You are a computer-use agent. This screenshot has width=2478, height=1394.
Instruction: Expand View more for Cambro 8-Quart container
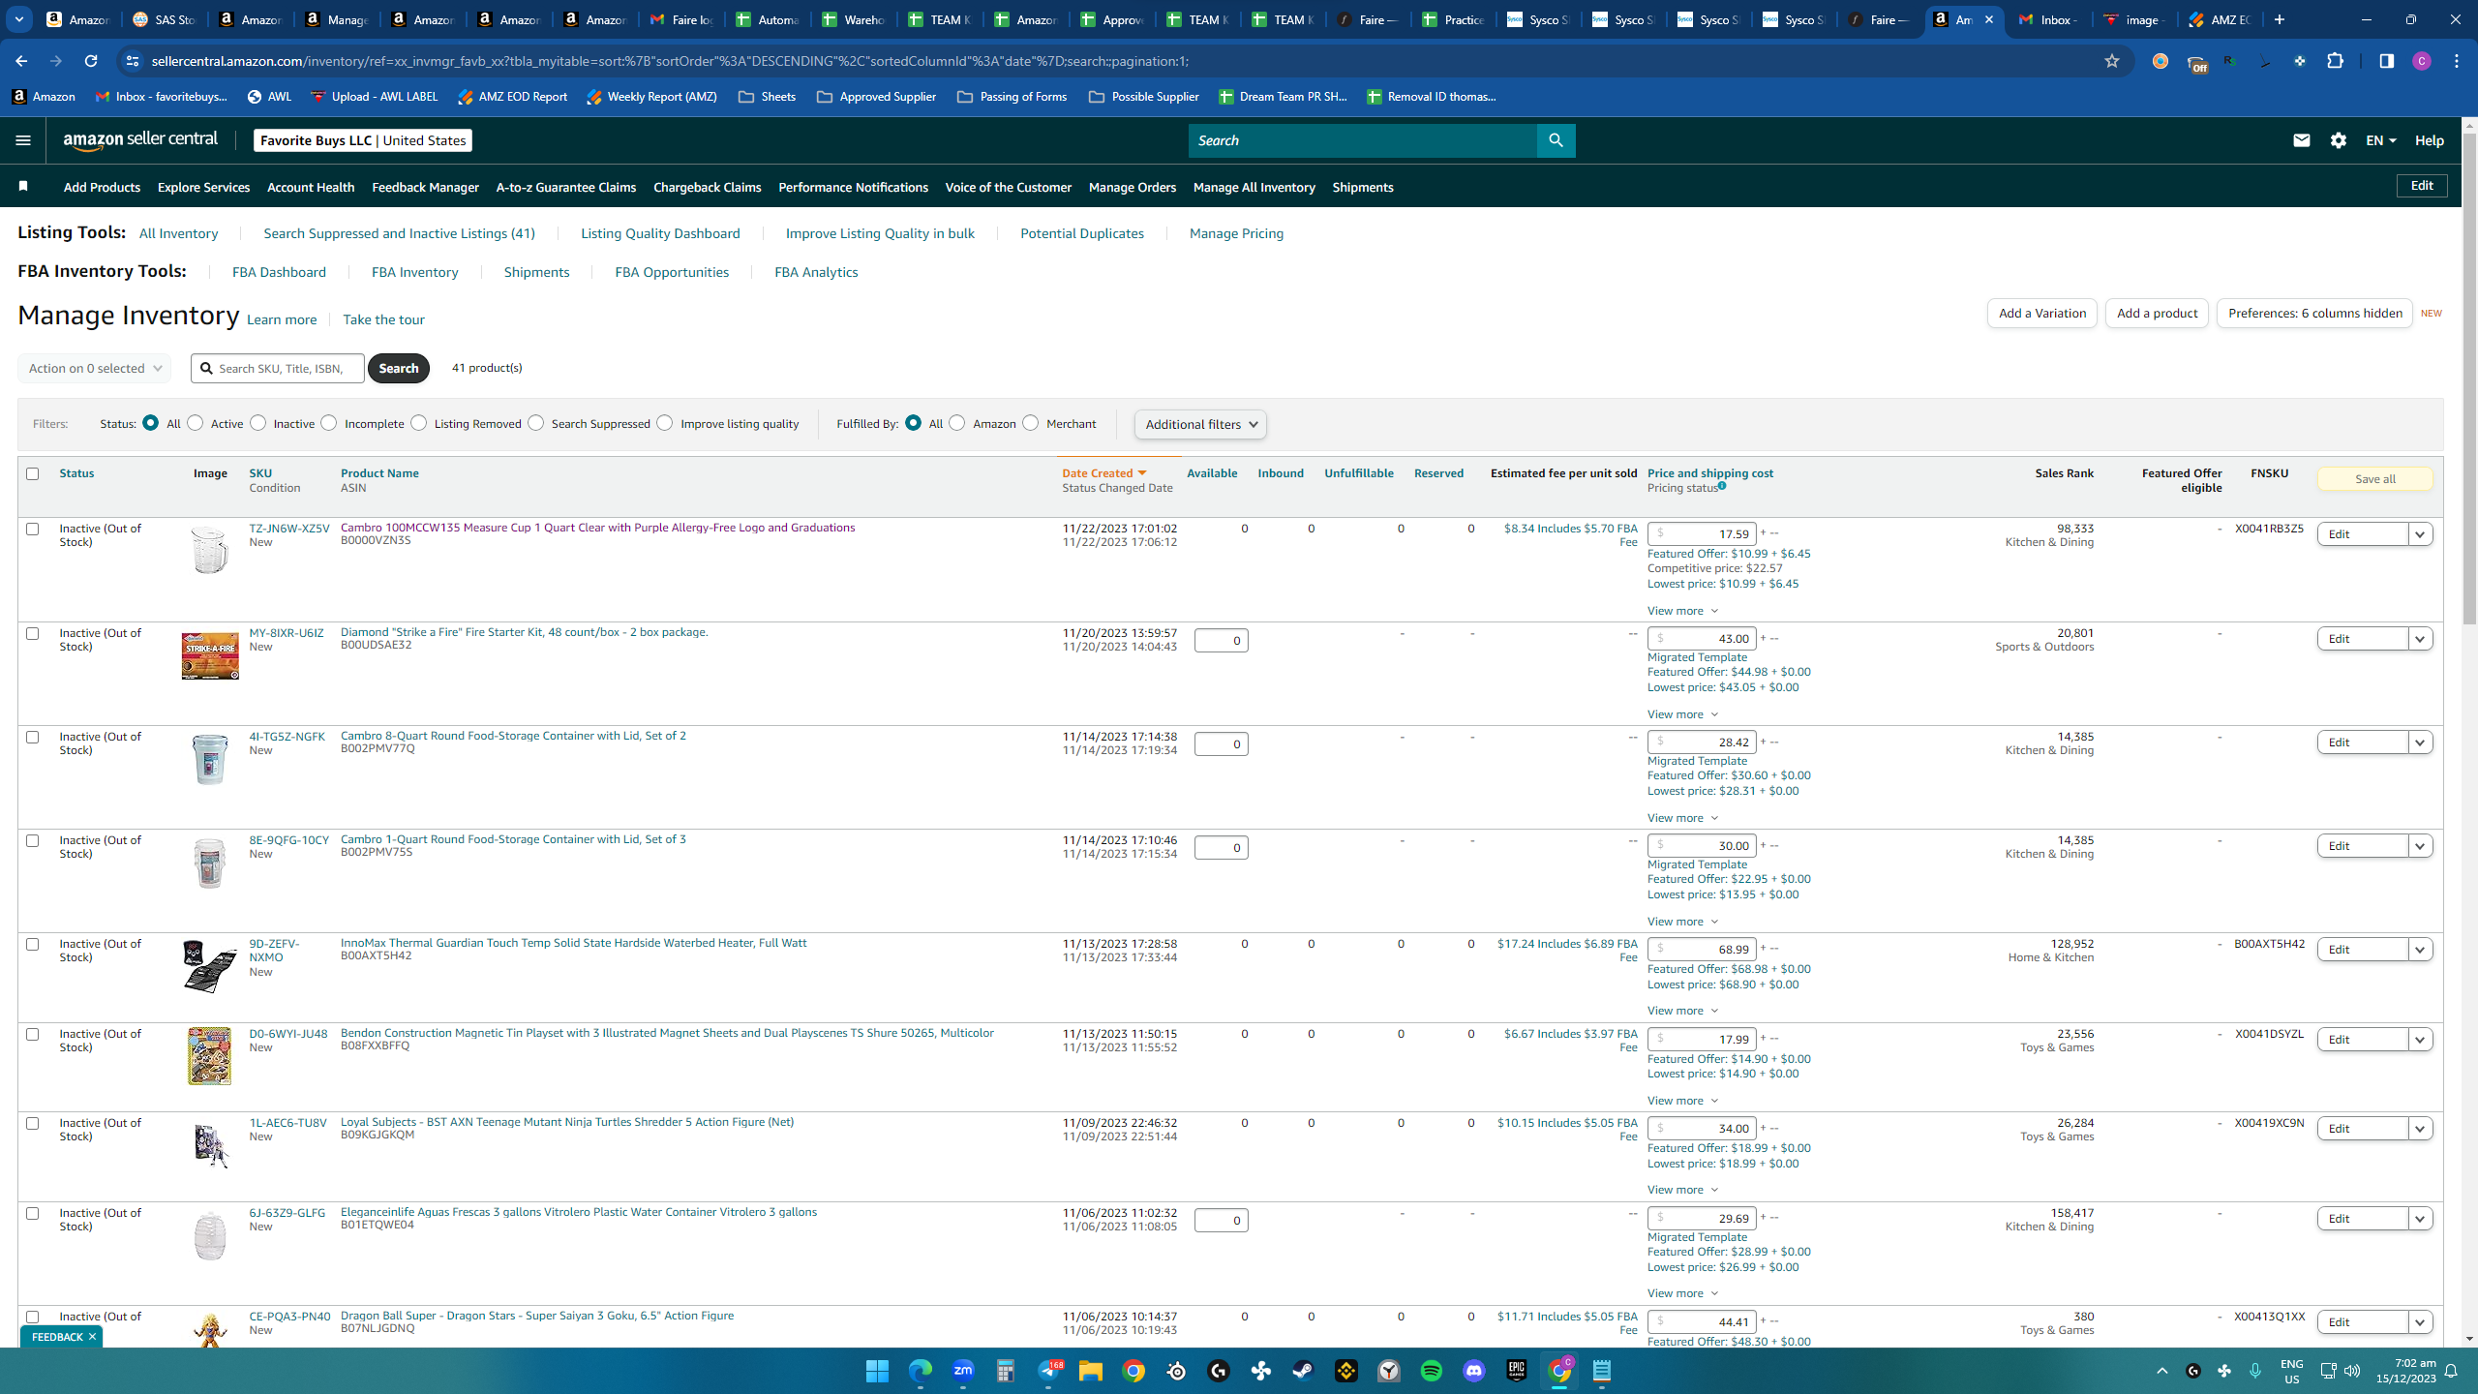click(x=1682, y=818)
